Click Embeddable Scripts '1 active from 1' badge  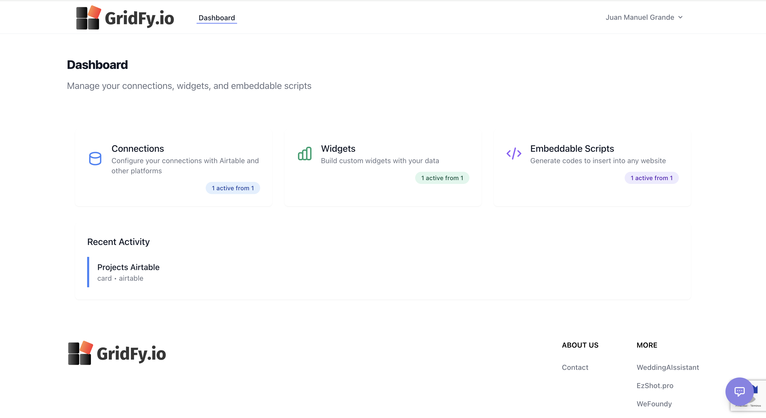[x=651, y=178]
